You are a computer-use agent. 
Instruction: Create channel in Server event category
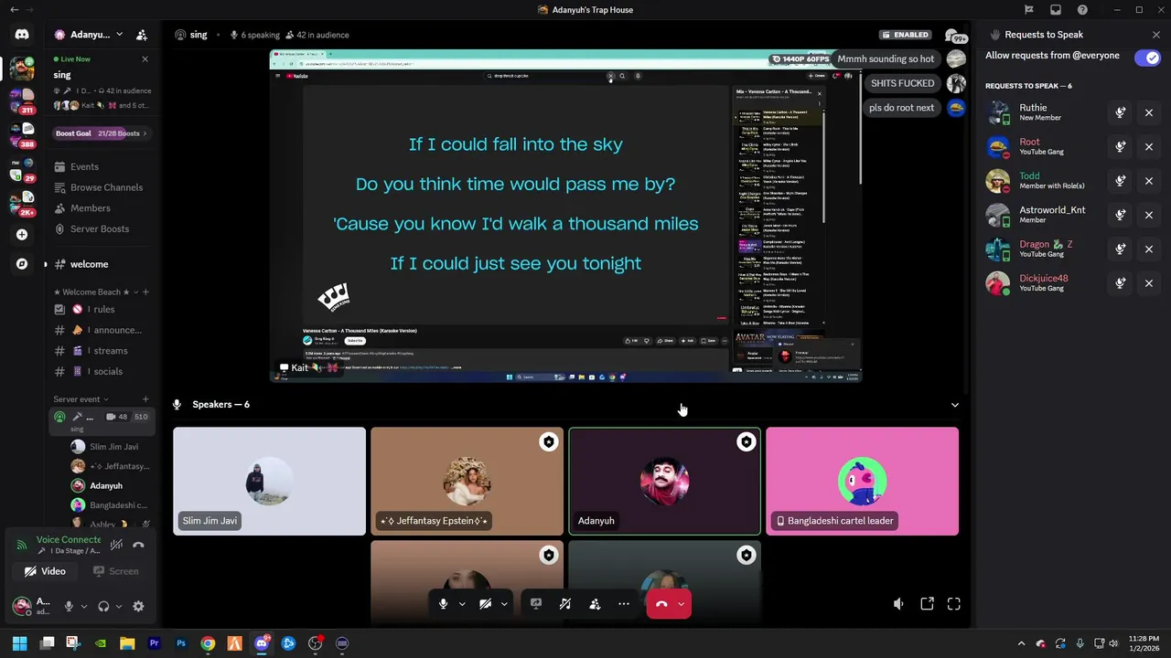tap(145, 399)
